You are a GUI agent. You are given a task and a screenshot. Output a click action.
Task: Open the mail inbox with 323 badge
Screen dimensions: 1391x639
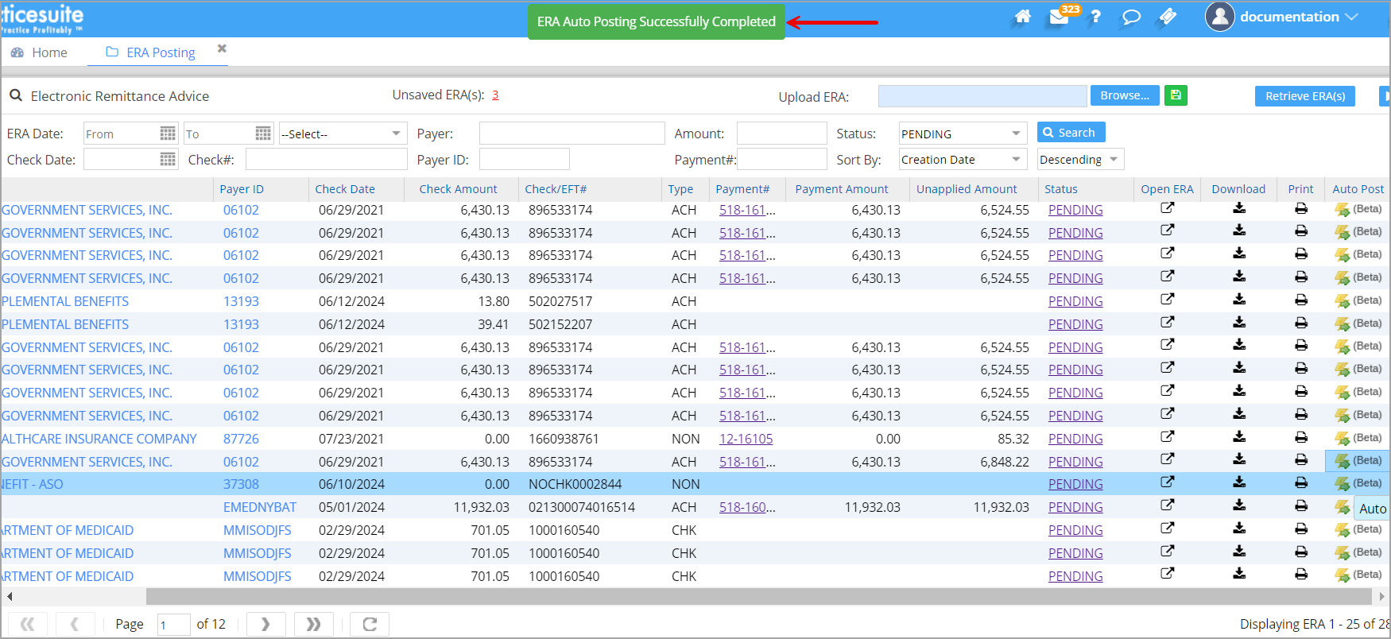coord(1059,17)
